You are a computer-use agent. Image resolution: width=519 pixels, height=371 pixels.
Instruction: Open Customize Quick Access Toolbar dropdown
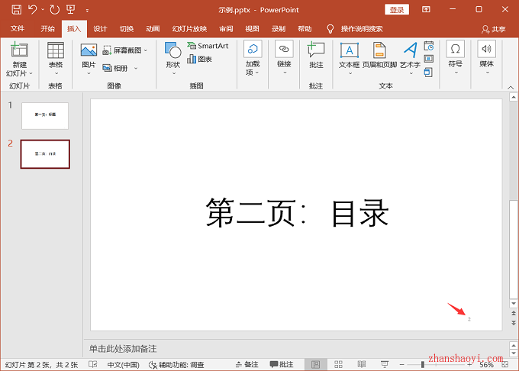pos(87,10)
